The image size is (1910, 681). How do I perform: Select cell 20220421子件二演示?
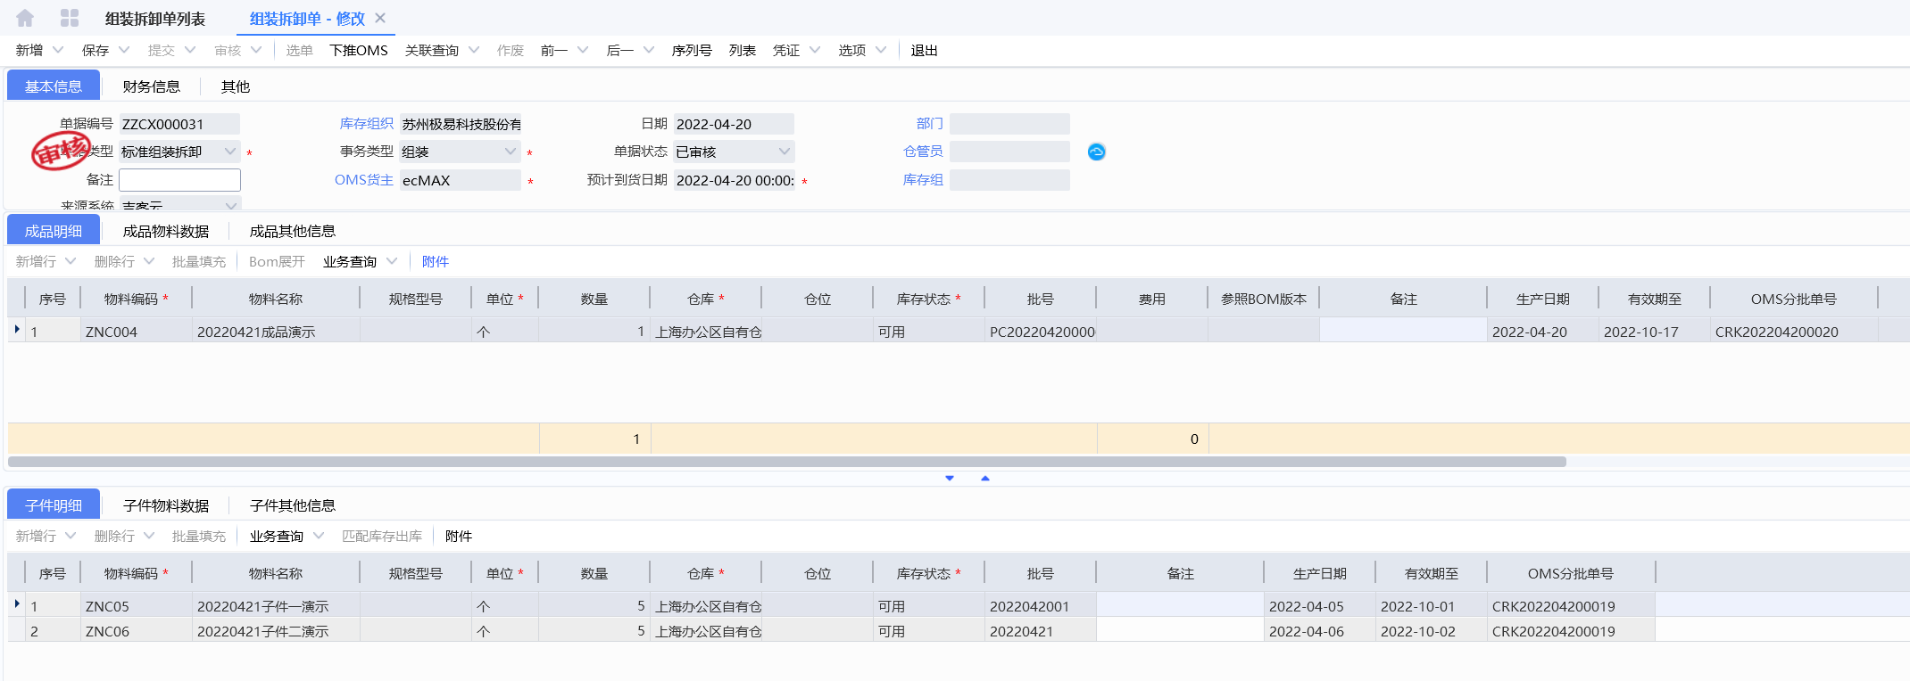point(276,631)
